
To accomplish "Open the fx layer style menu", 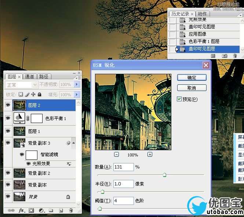I will click(x=21, y=210).
